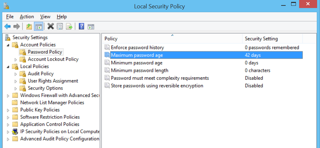Open the Action menu
This screenshot has width=320, height=148.
point(27,17)
